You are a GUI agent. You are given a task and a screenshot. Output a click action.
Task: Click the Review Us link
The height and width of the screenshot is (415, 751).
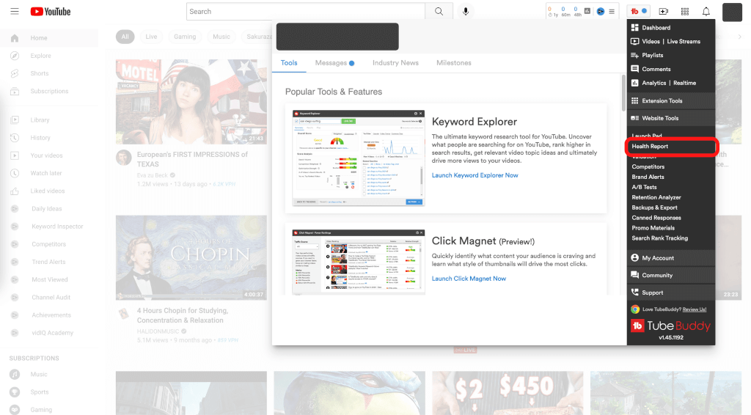click(693, 309)
